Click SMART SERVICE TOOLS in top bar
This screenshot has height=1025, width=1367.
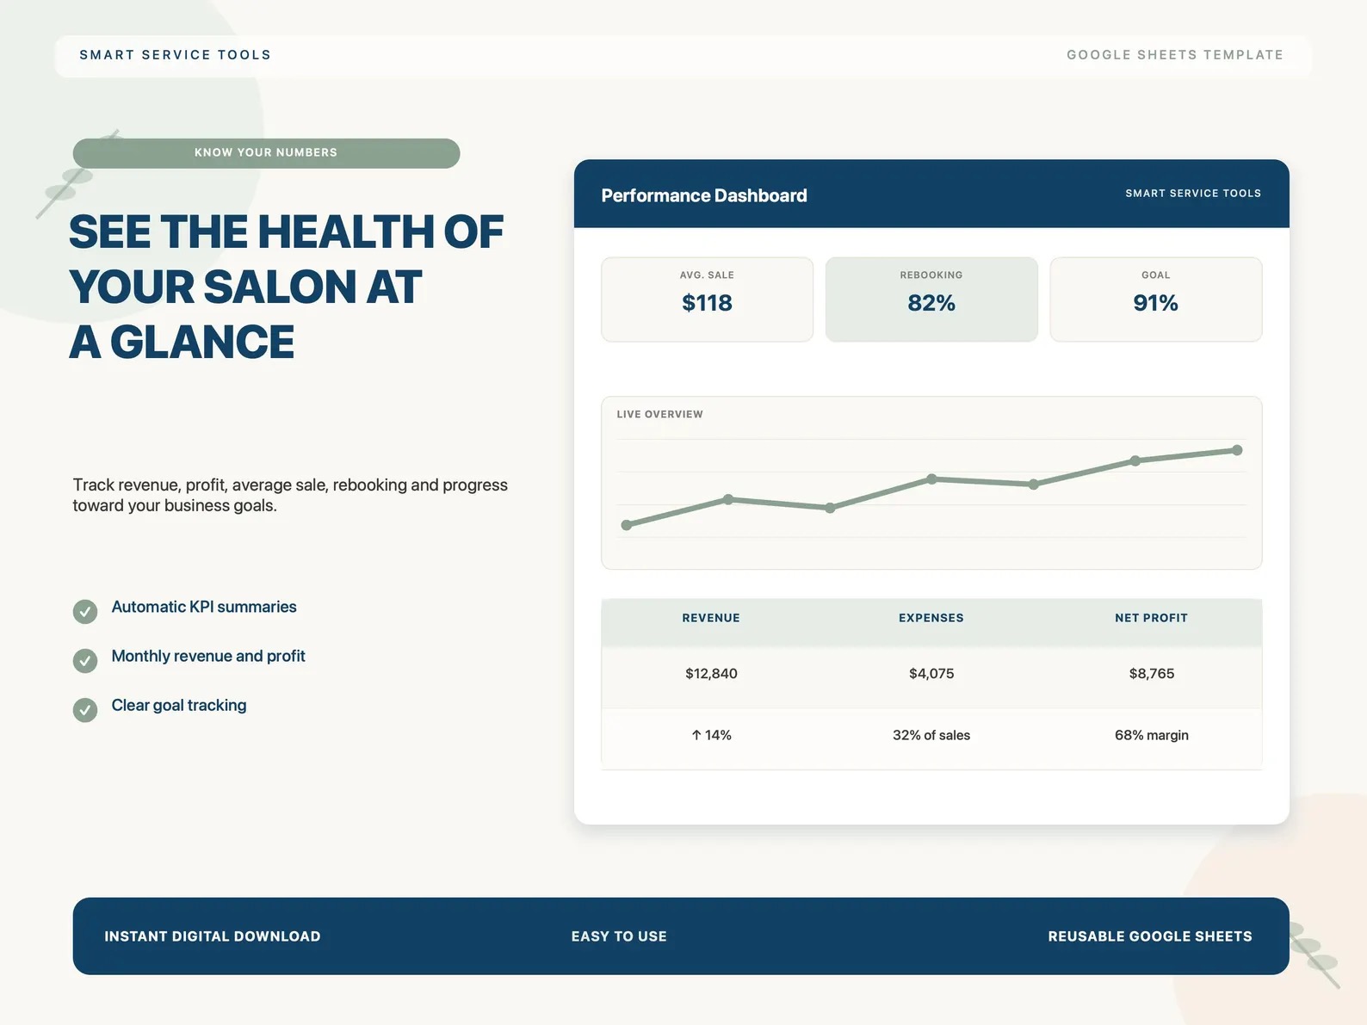coord(176,55)
